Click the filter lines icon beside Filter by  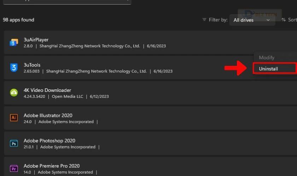point(204,20)
